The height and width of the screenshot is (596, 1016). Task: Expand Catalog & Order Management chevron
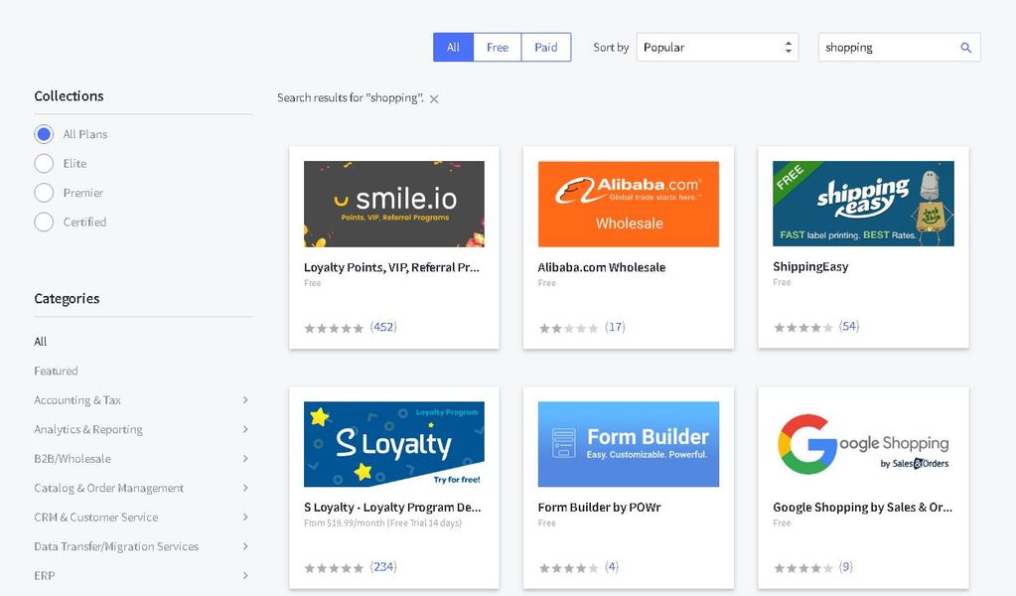(245, 487)
